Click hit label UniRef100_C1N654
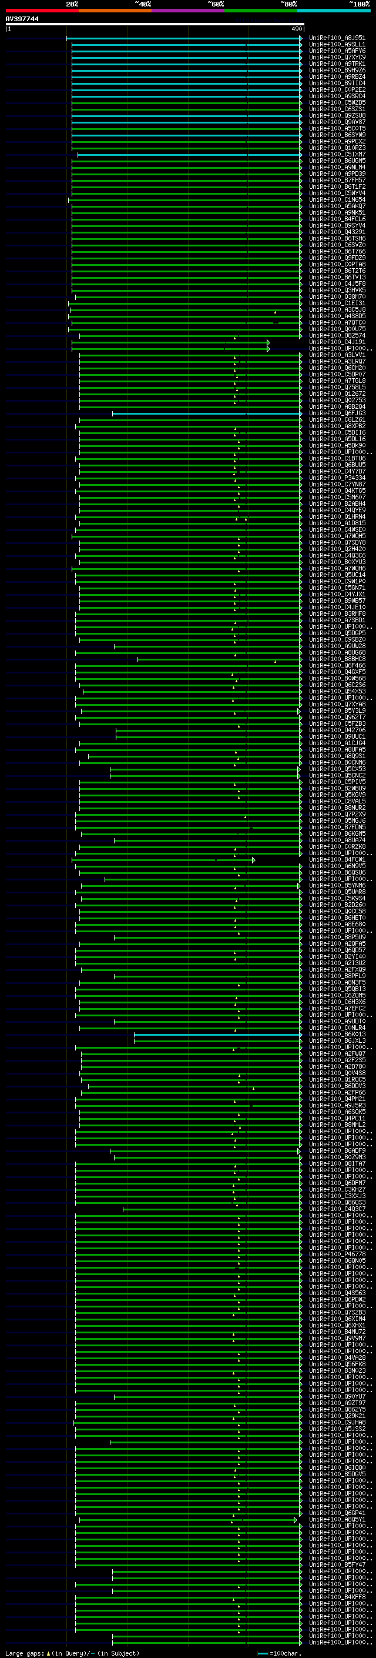The height and width of the screenshot is (1658, 376). tap(337, 199)
